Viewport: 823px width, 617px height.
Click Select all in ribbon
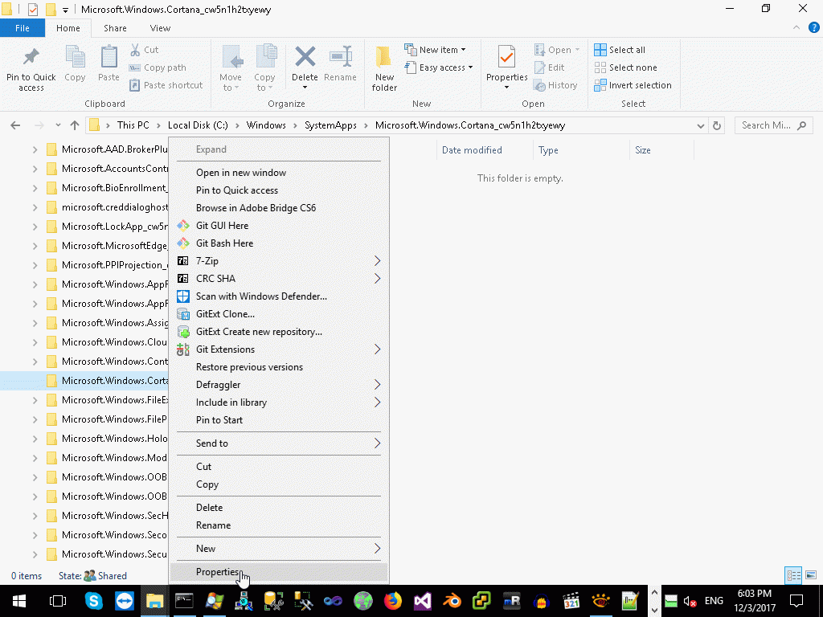(620, 50)
